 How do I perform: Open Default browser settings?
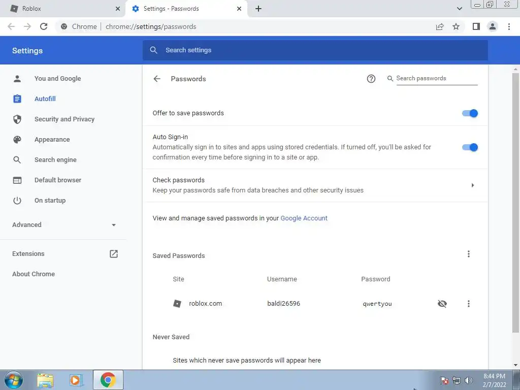[58, 180]
